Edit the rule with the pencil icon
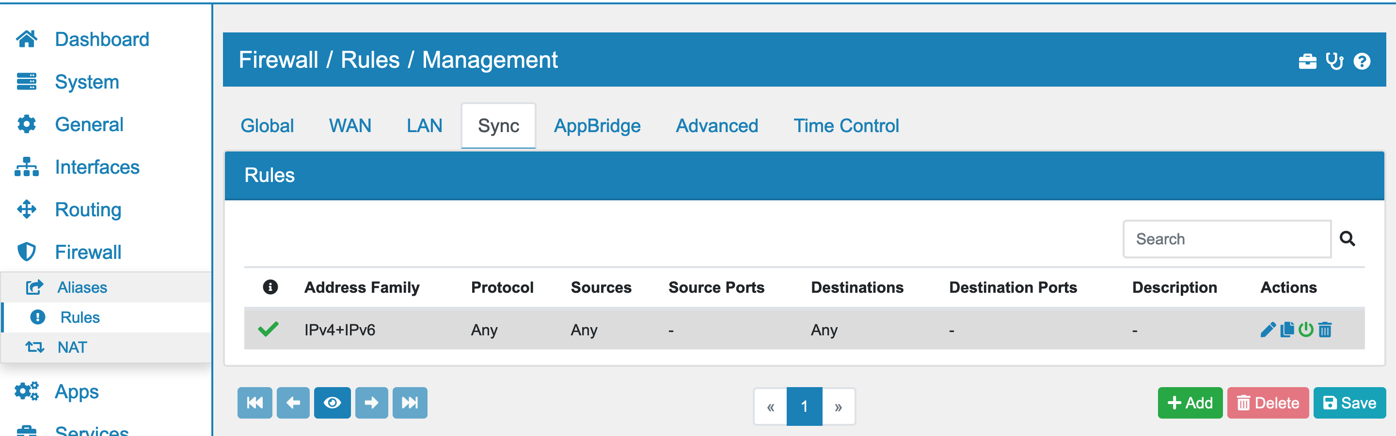This screenshot has height=436, width=1396. (1268, 330)
